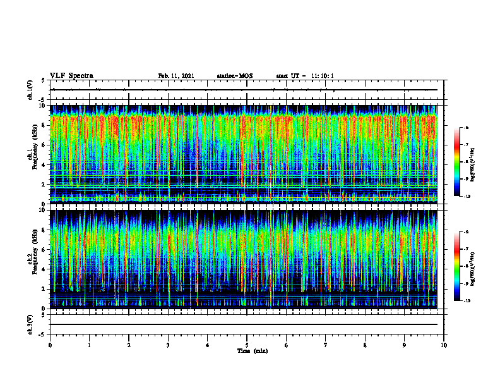Click the ch.1 voltage waveform trace
Viewport: 500px width, 387px height.
(x=243, y=90)
